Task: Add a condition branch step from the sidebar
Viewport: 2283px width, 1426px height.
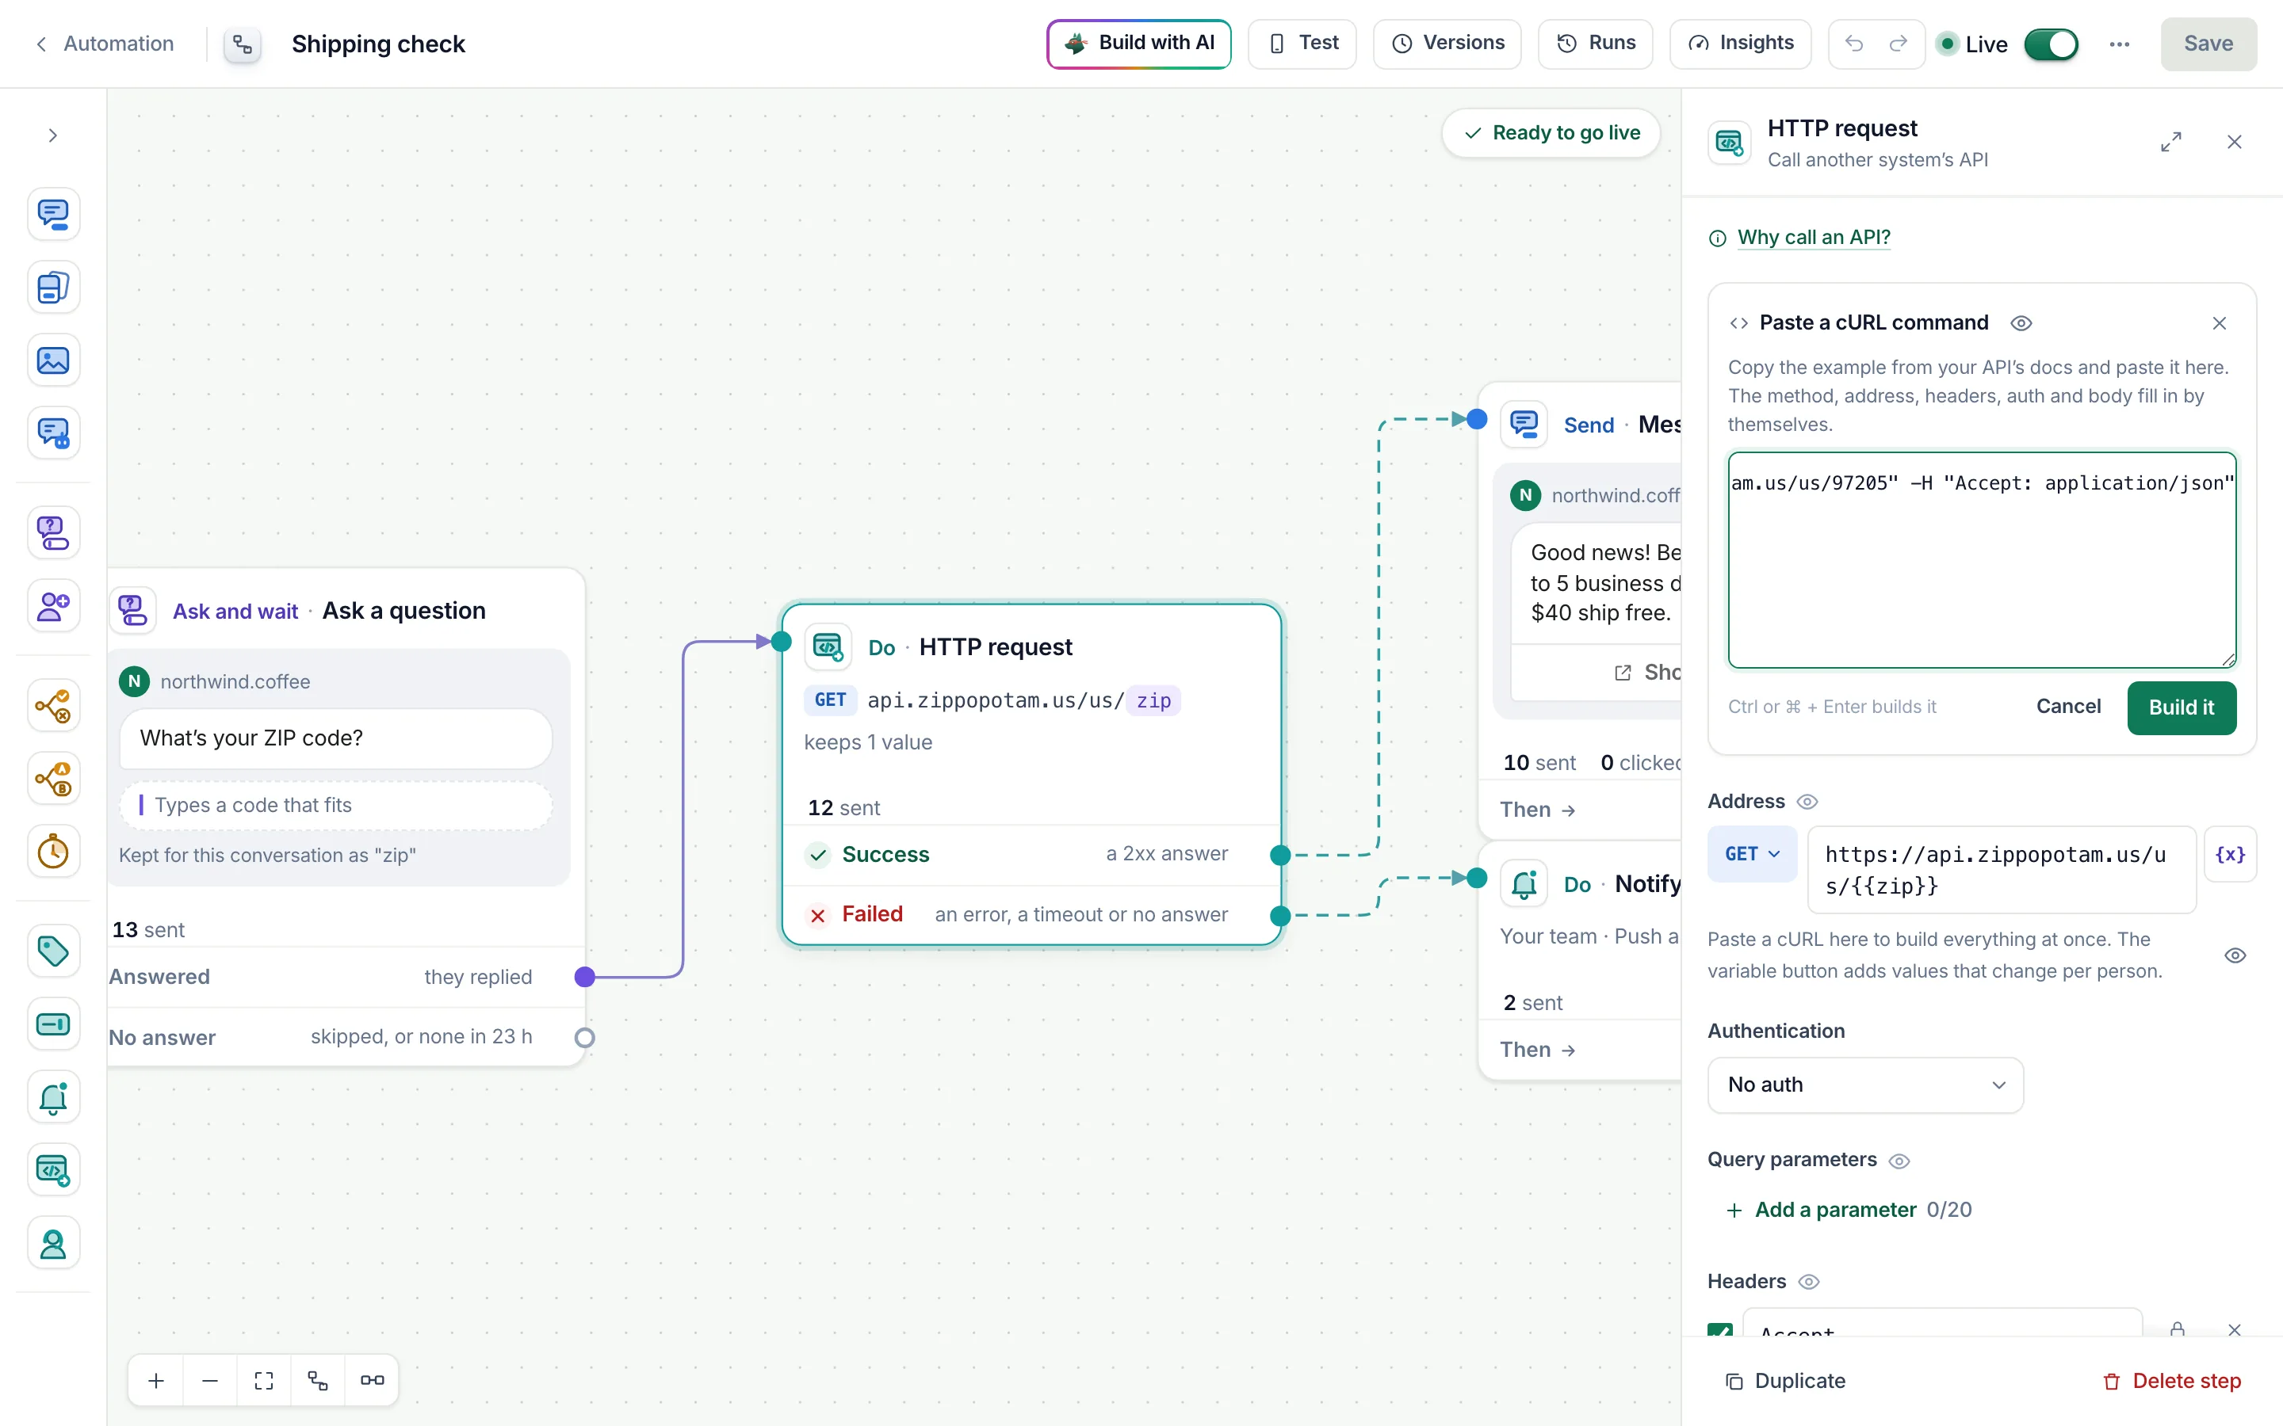Action: [x=53, y=705]
